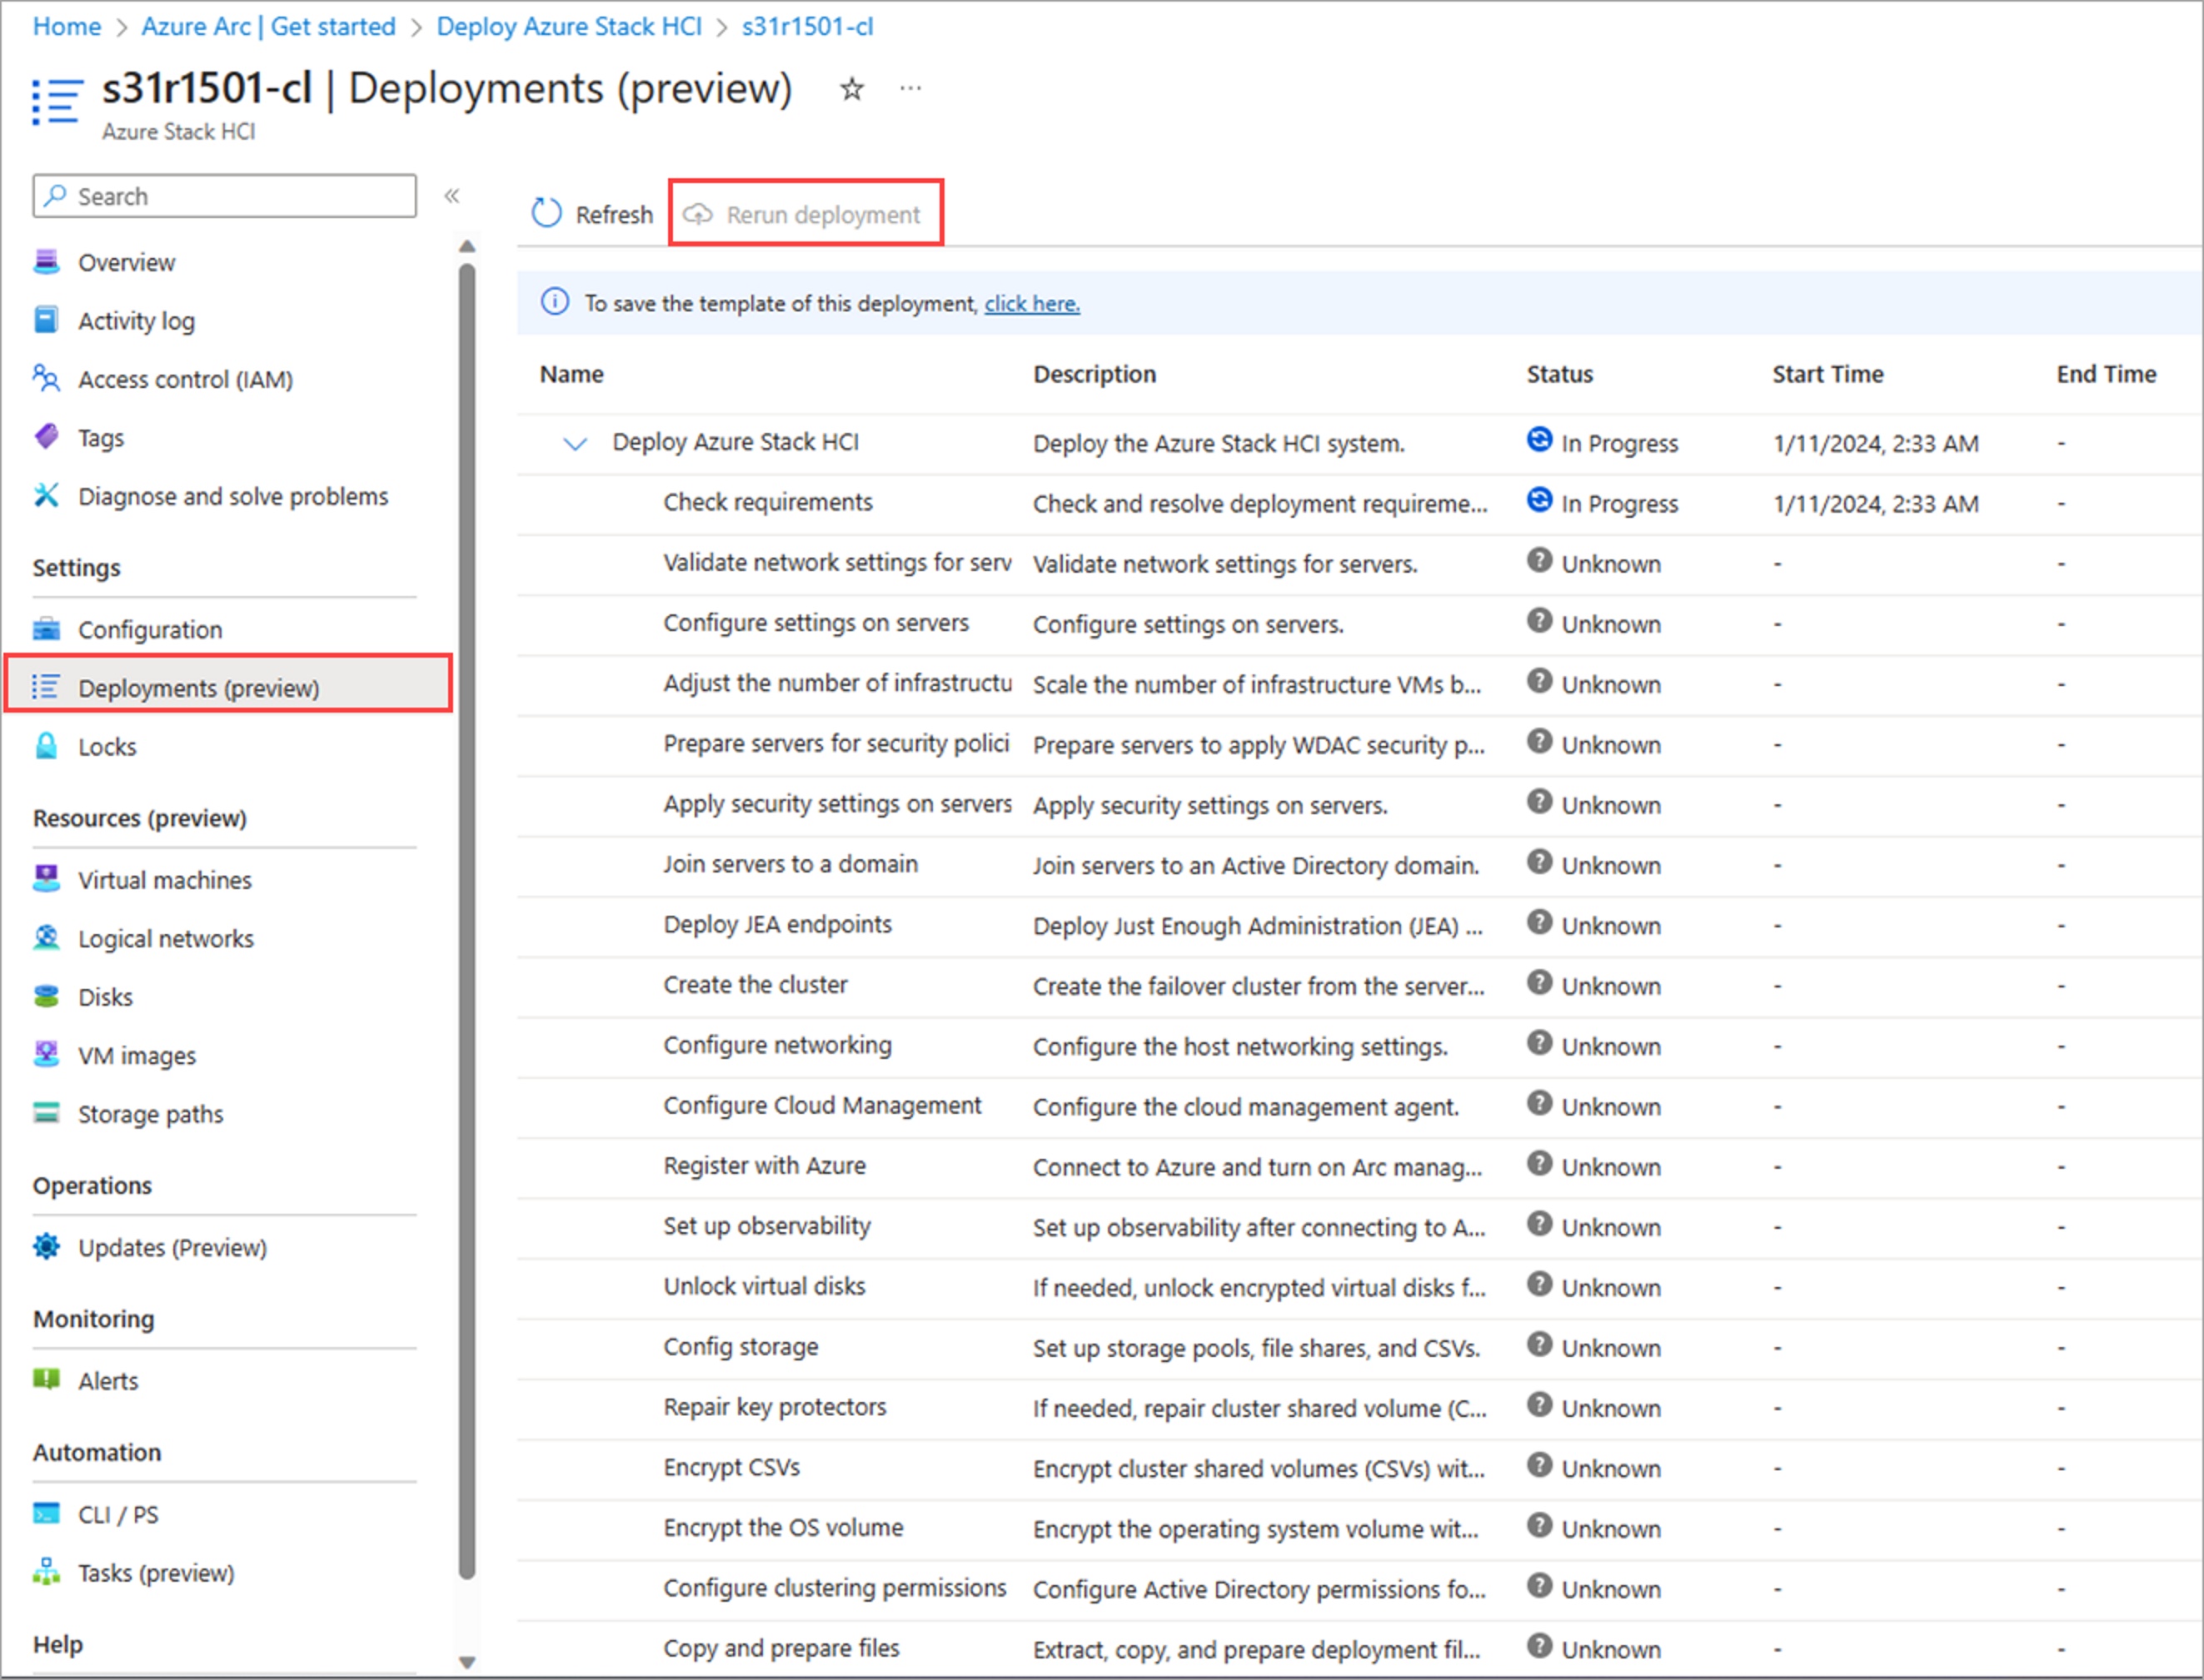Click Unknown status icon for Create the cluster
2204x1680 pixels.
[1539, 983]
